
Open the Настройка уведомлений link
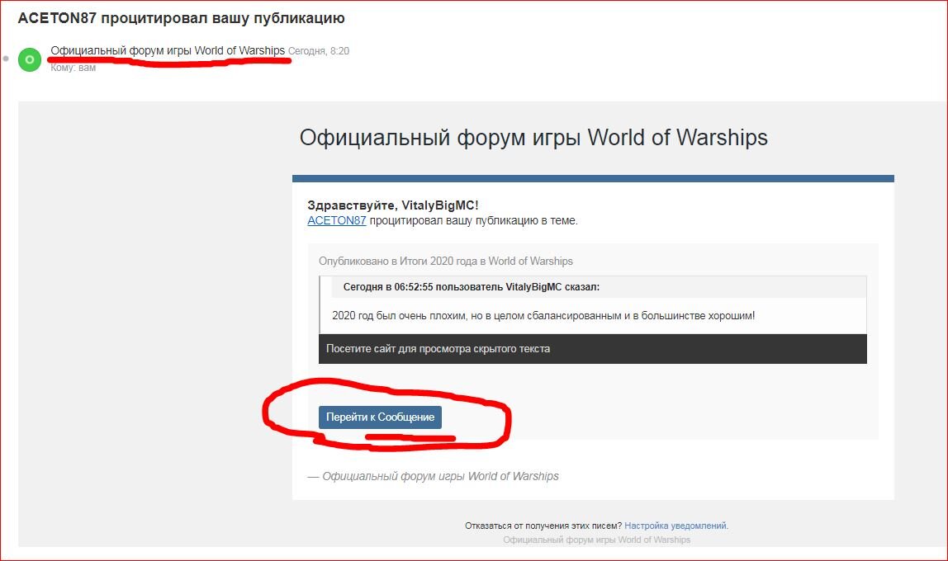coord(675,526)
